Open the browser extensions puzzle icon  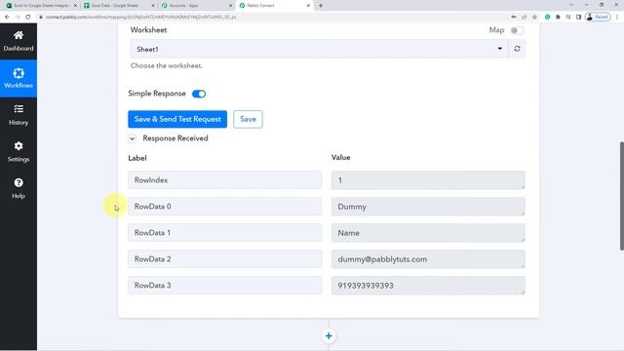point(558,18)
